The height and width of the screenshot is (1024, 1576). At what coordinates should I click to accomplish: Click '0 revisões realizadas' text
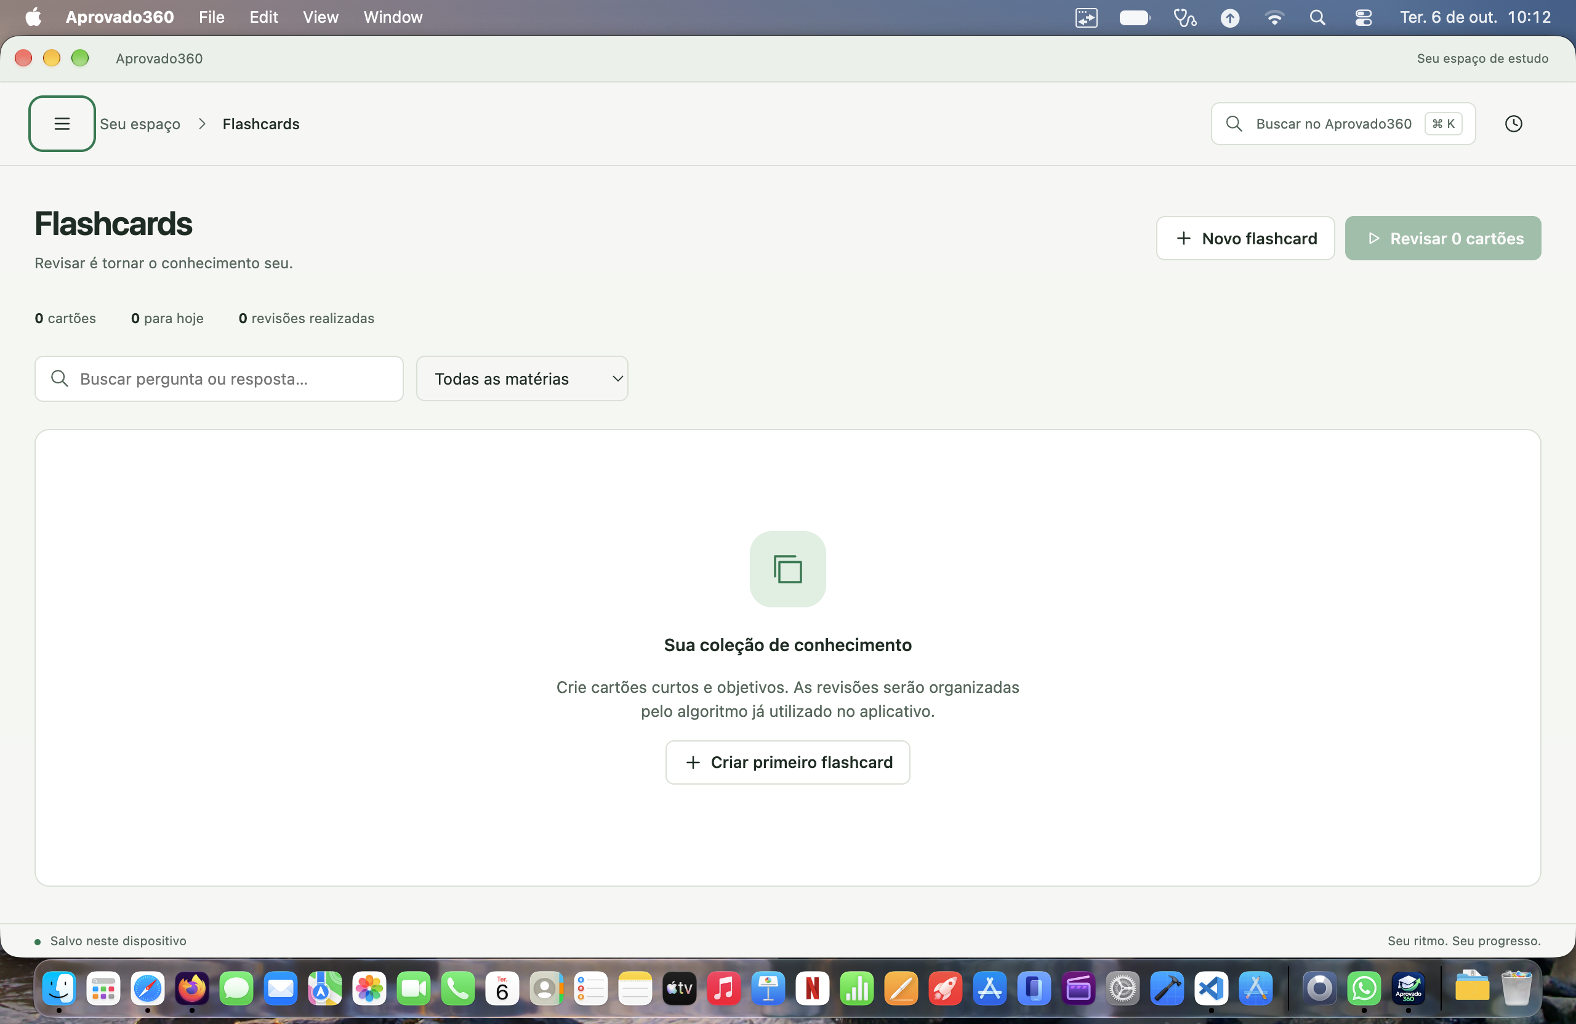pyautogui.click(x=306, y=318)
